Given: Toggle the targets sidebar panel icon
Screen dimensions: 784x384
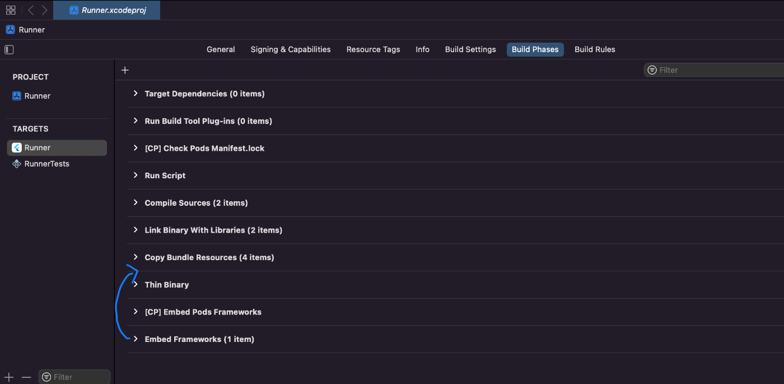Looking at the screenshot, I should tap(9, 49).
